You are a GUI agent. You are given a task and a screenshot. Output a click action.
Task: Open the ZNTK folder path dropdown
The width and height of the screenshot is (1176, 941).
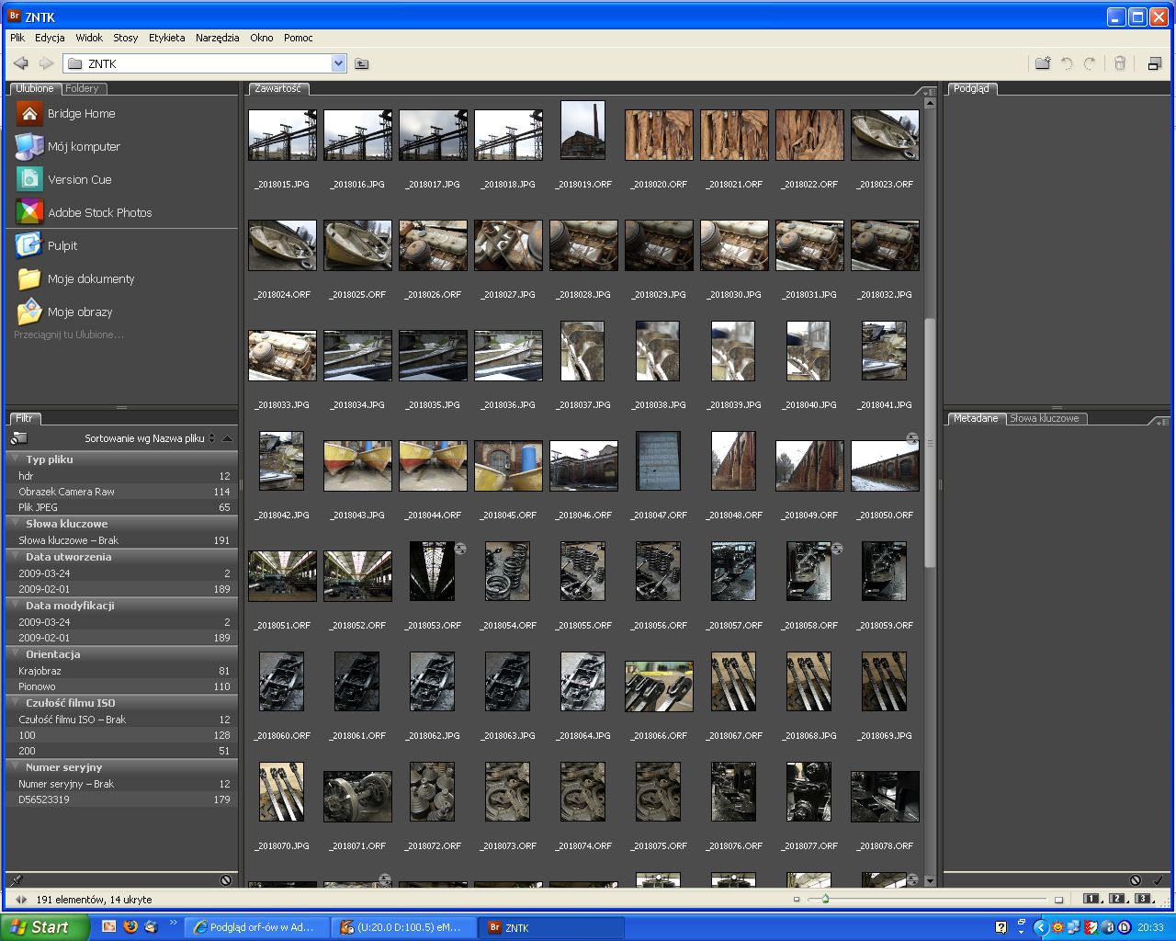[x=338, y=63]
